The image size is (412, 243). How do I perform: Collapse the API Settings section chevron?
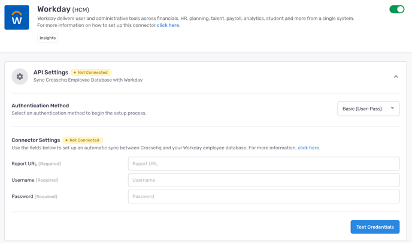(x=396, y=77)
